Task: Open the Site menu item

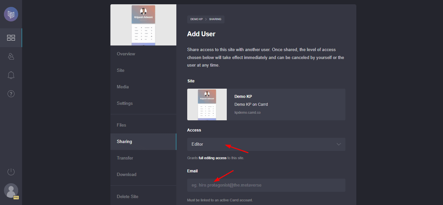Action: [x=121, y=71]
